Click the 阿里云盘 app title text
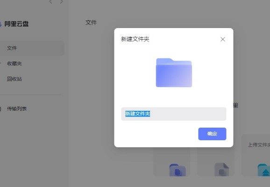This screenshot has height=187, width=270. click(16, 24)
